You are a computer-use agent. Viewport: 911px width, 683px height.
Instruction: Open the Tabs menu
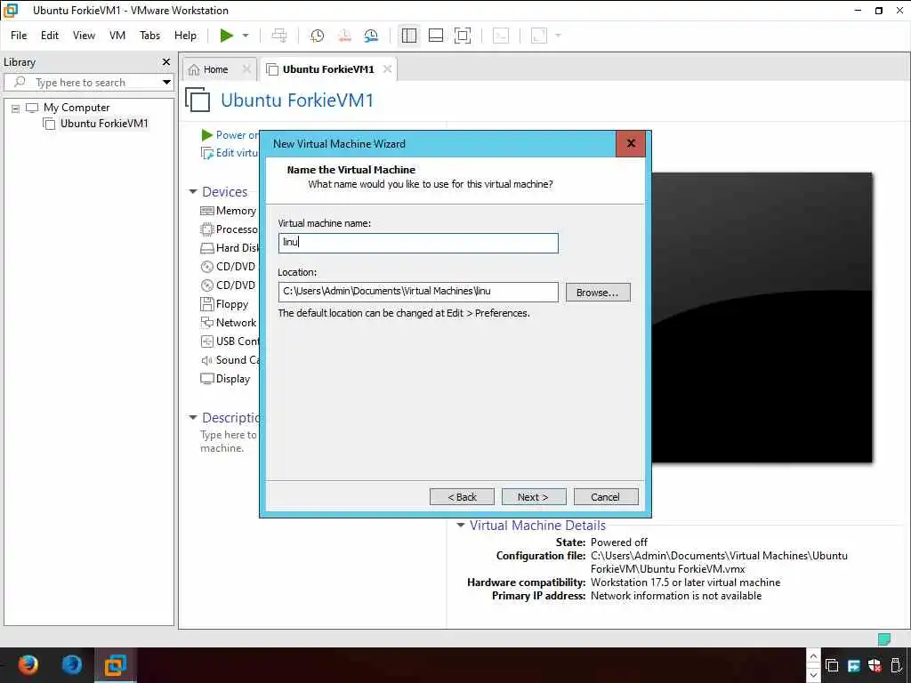(x=149, y=36)
